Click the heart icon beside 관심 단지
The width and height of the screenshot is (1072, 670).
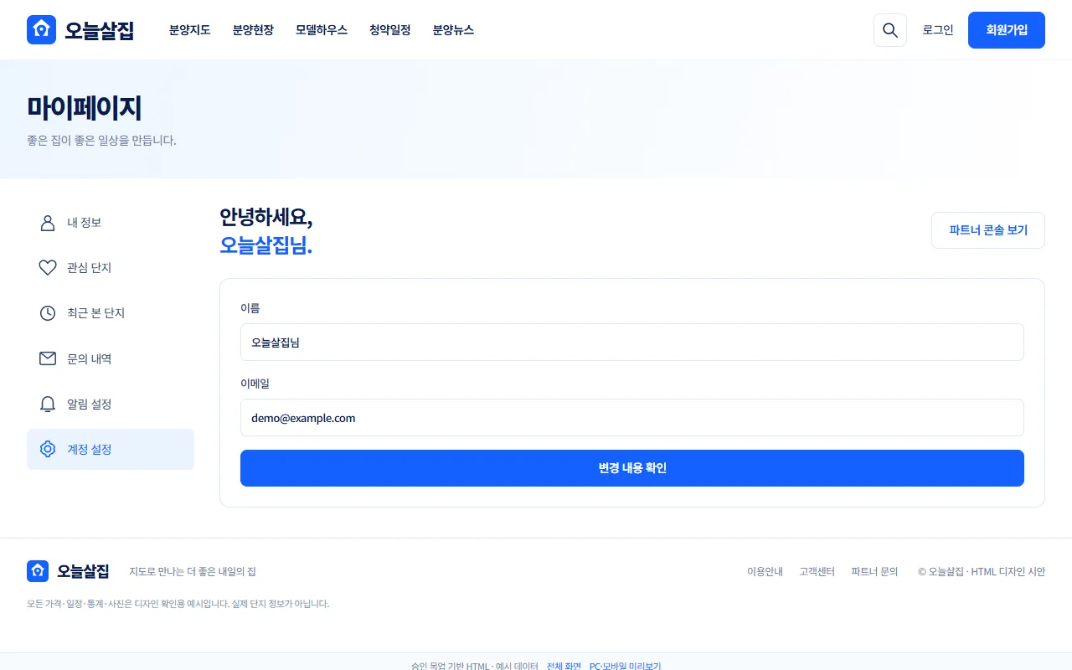(48, 268)
